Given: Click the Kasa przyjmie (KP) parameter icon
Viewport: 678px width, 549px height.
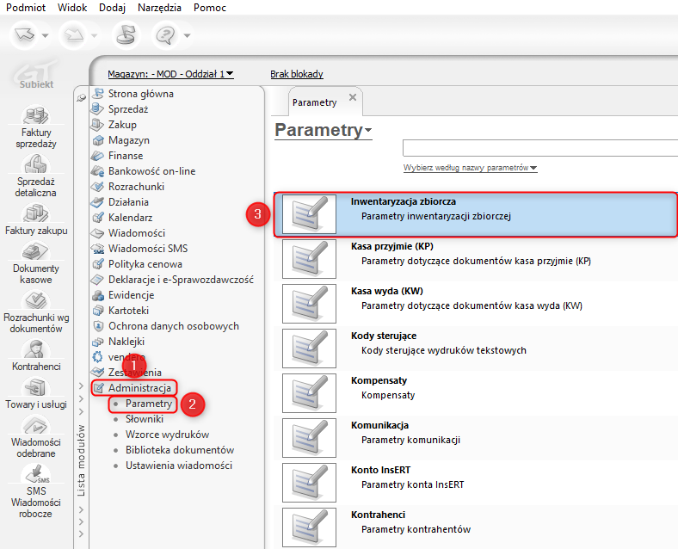Looking at the screenshot, I should [x=309, y=259].
